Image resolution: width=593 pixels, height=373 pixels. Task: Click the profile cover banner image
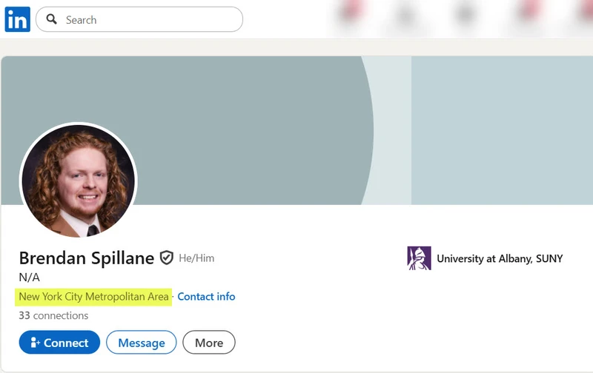[x=297, y=130]
